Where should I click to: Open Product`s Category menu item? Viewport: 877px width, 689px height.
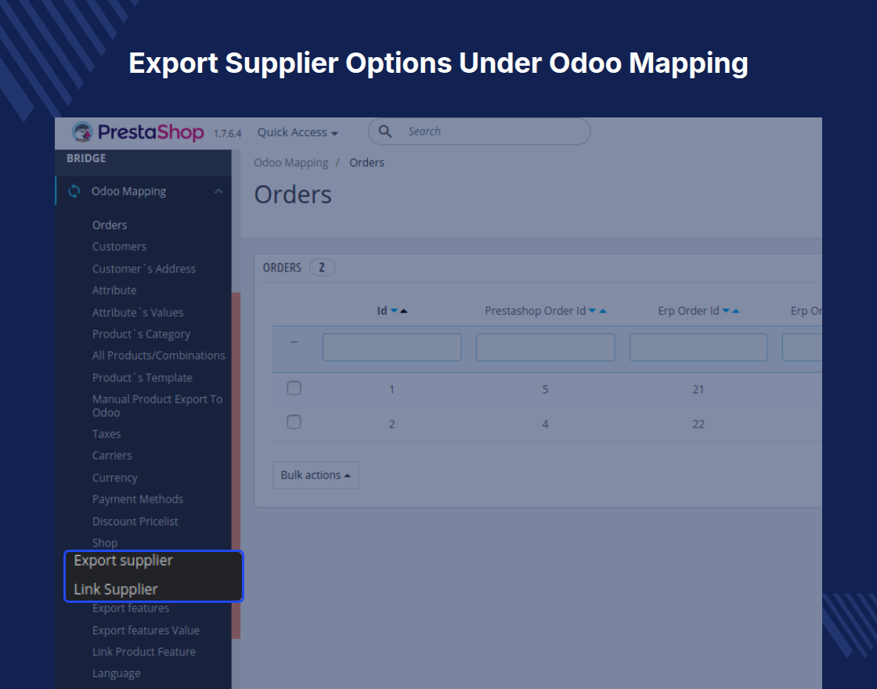pos(141,334)
